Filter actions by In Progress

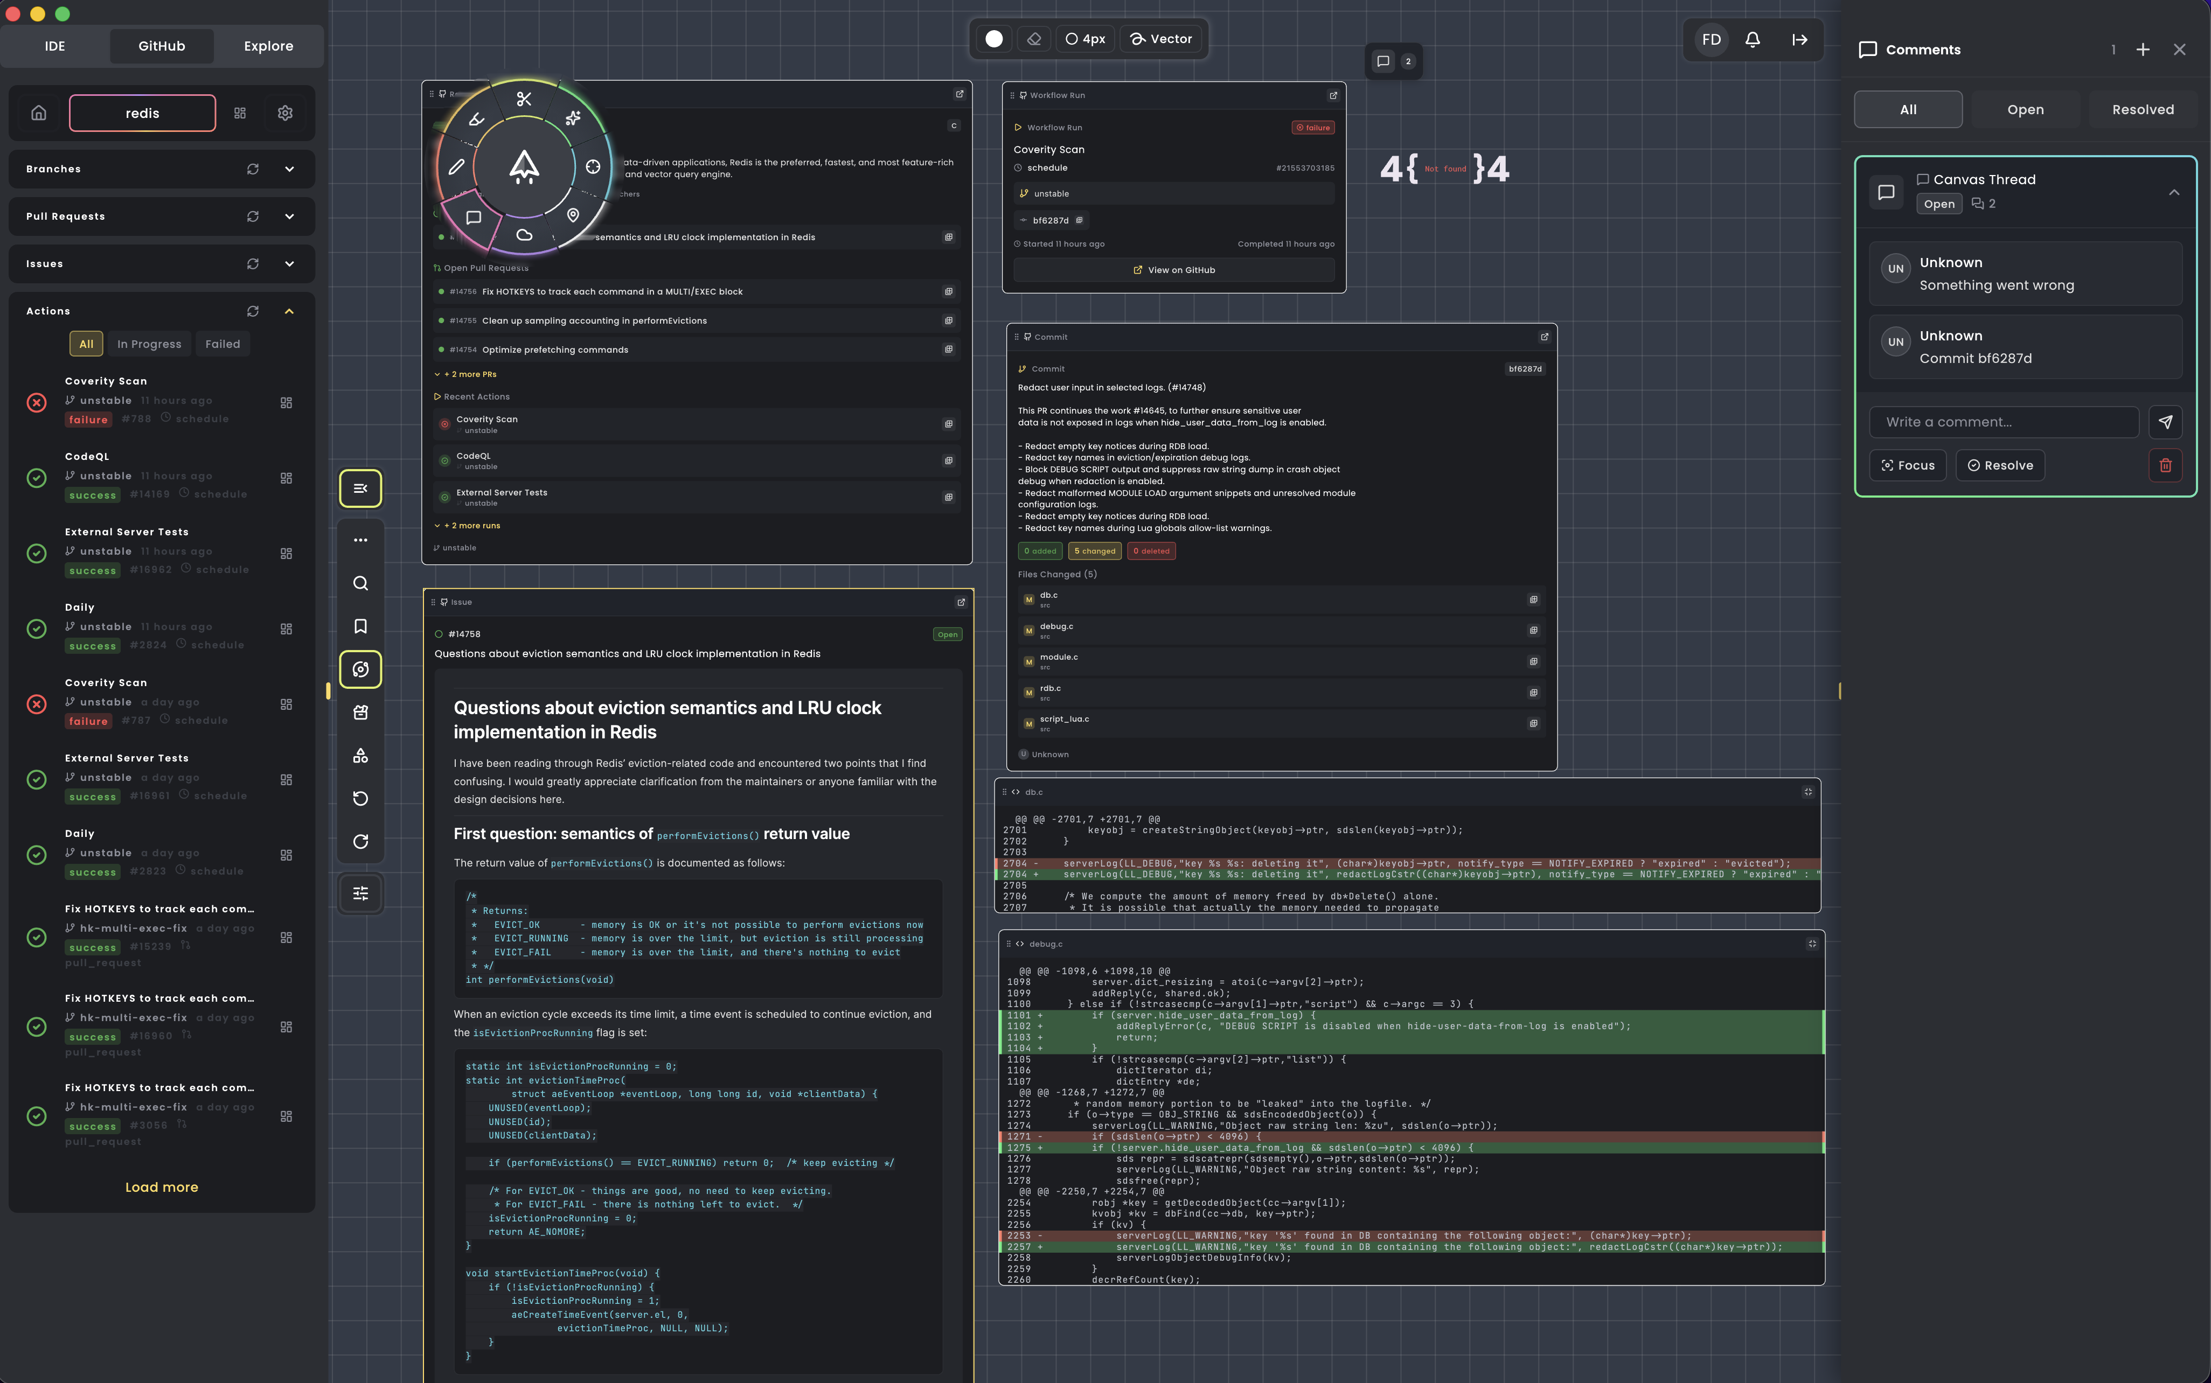point(149,344)
